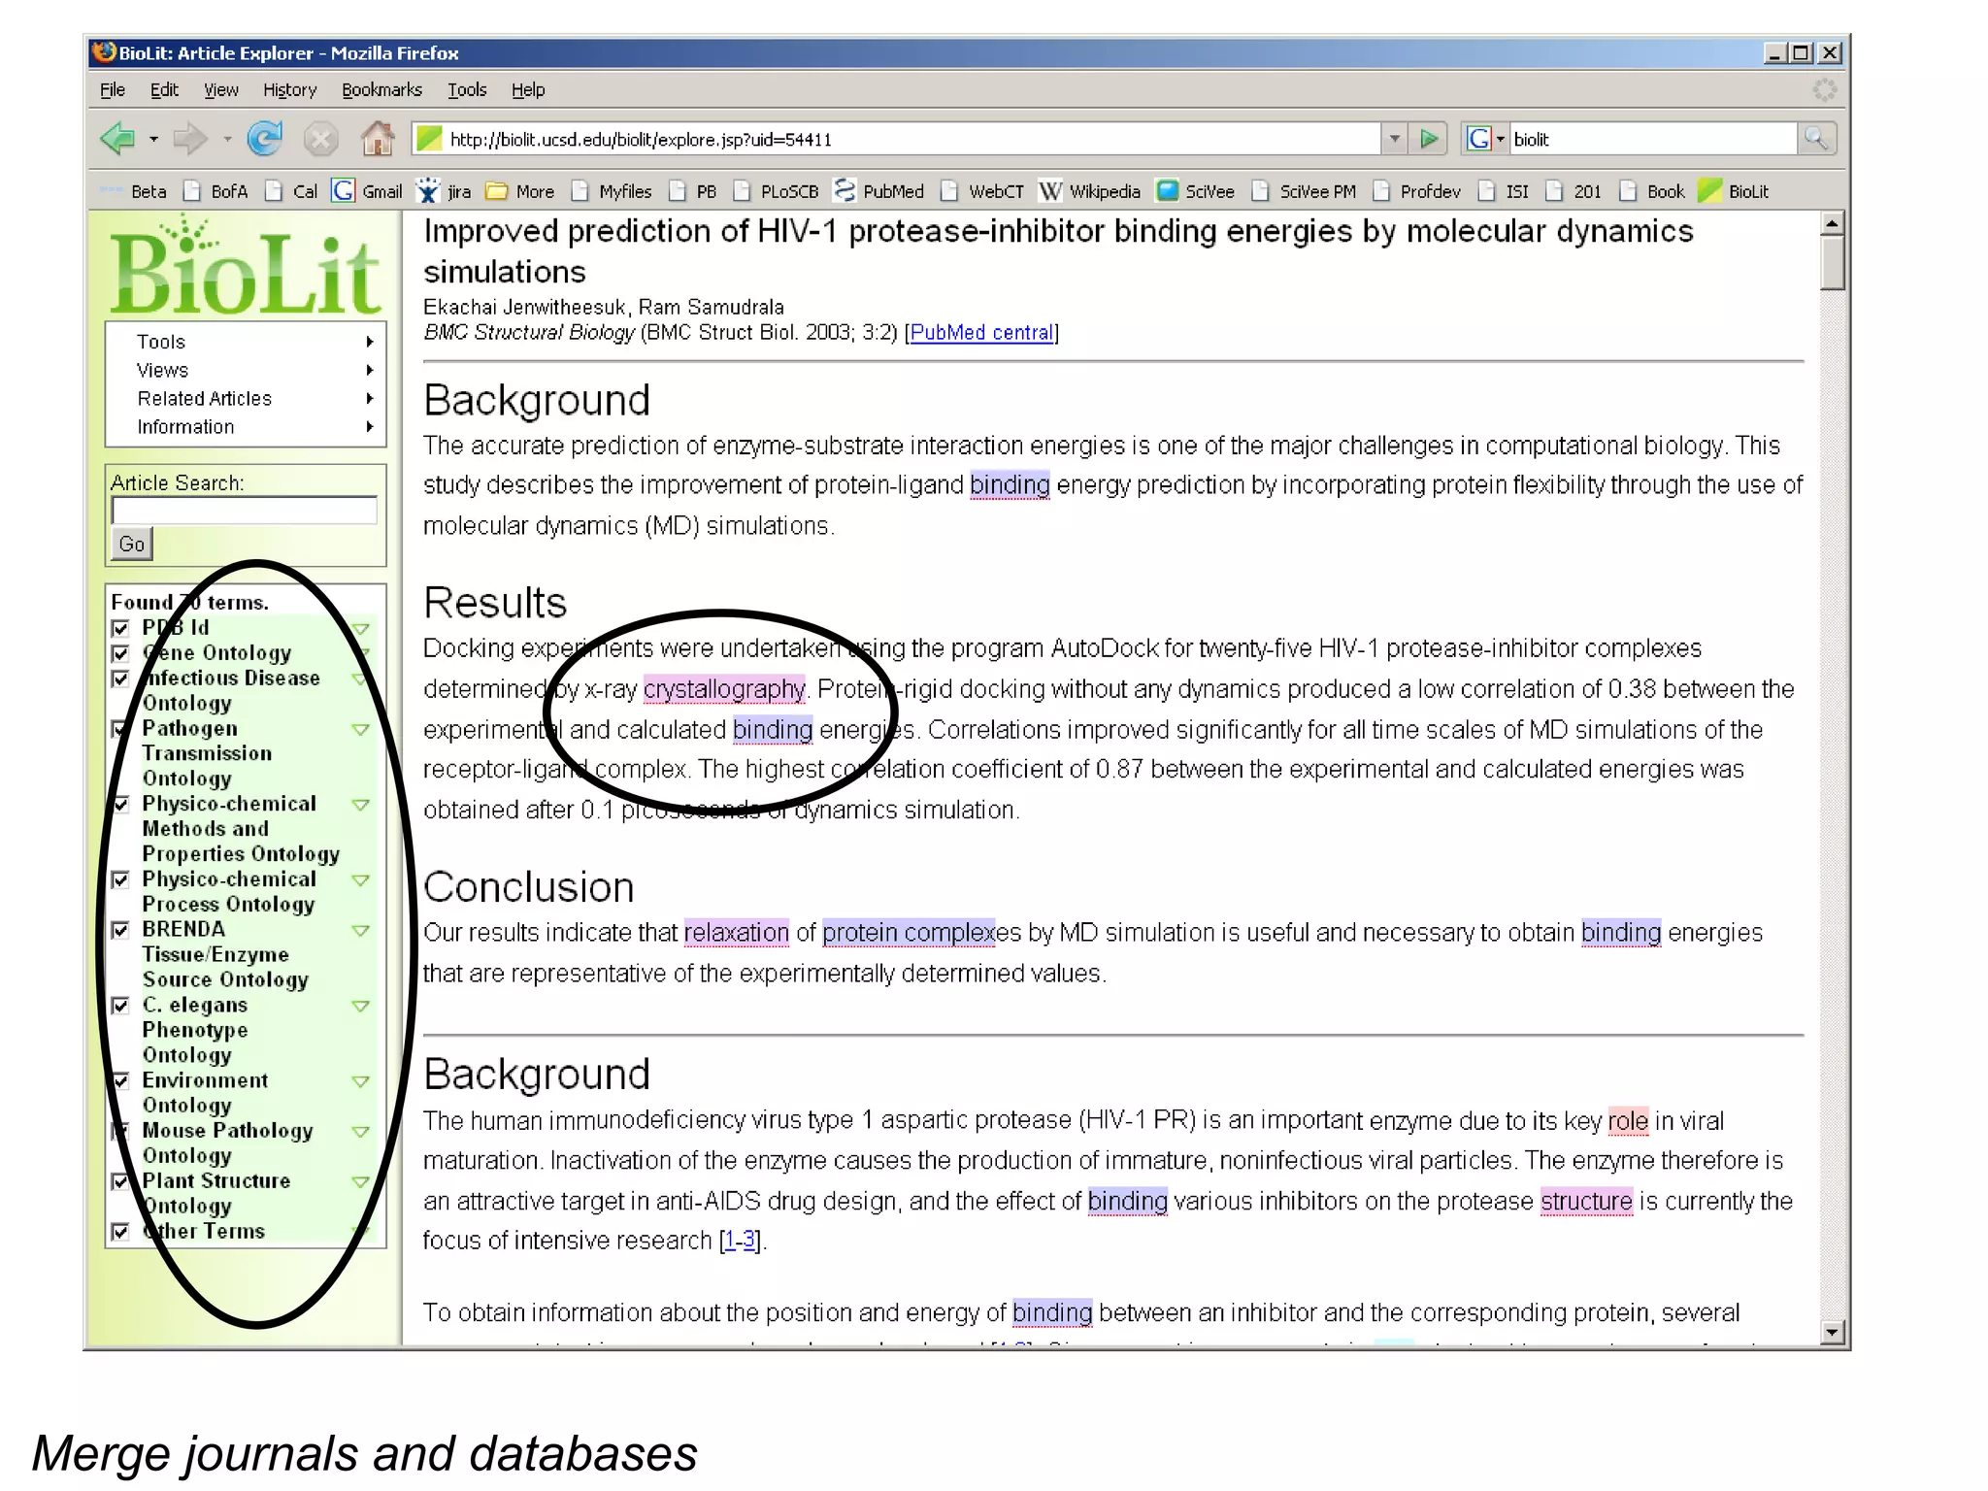Click into the URL address bar
Image resolution: width=1988 pixels, height=1491 pixels.
[x=896, y=139]
